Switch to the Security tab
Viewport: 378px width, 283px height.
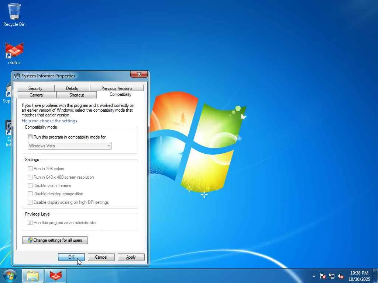35,88
